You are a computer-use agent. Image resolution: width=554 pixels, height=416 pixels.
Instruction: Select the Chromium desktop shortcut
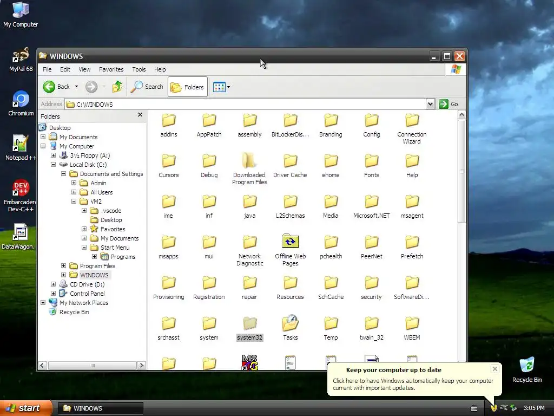[21, 103]
